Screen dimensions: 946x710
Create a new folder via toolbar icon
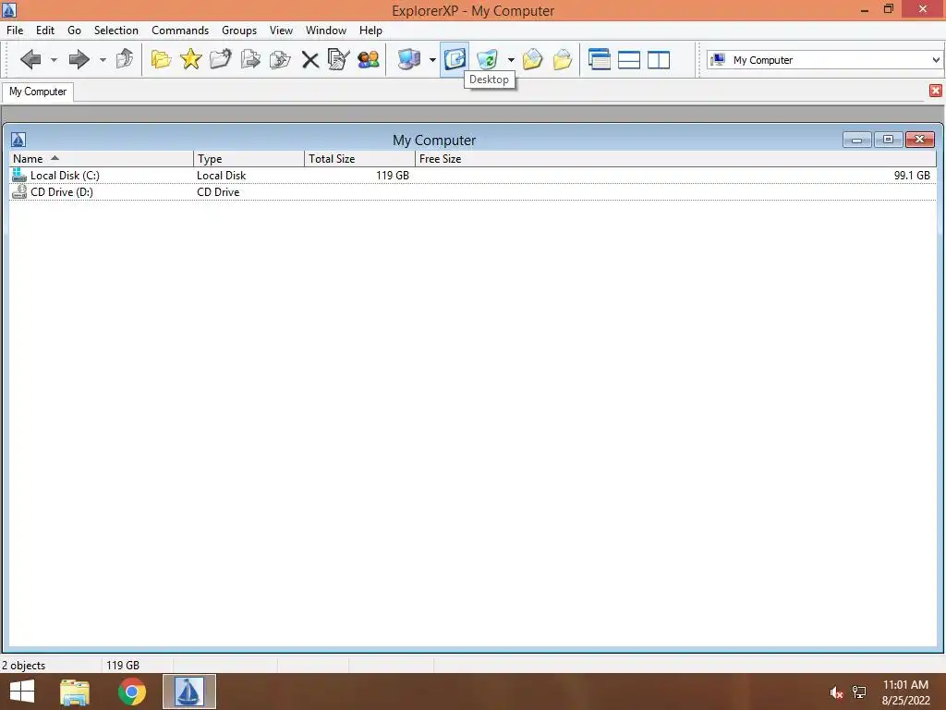(x=220, y=59)
